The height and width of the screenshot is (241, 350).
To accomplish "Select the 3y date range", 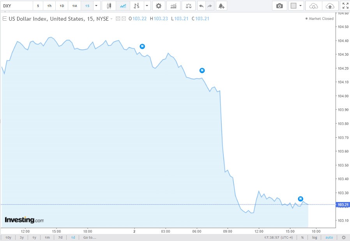I will click(x=22, y=237).
